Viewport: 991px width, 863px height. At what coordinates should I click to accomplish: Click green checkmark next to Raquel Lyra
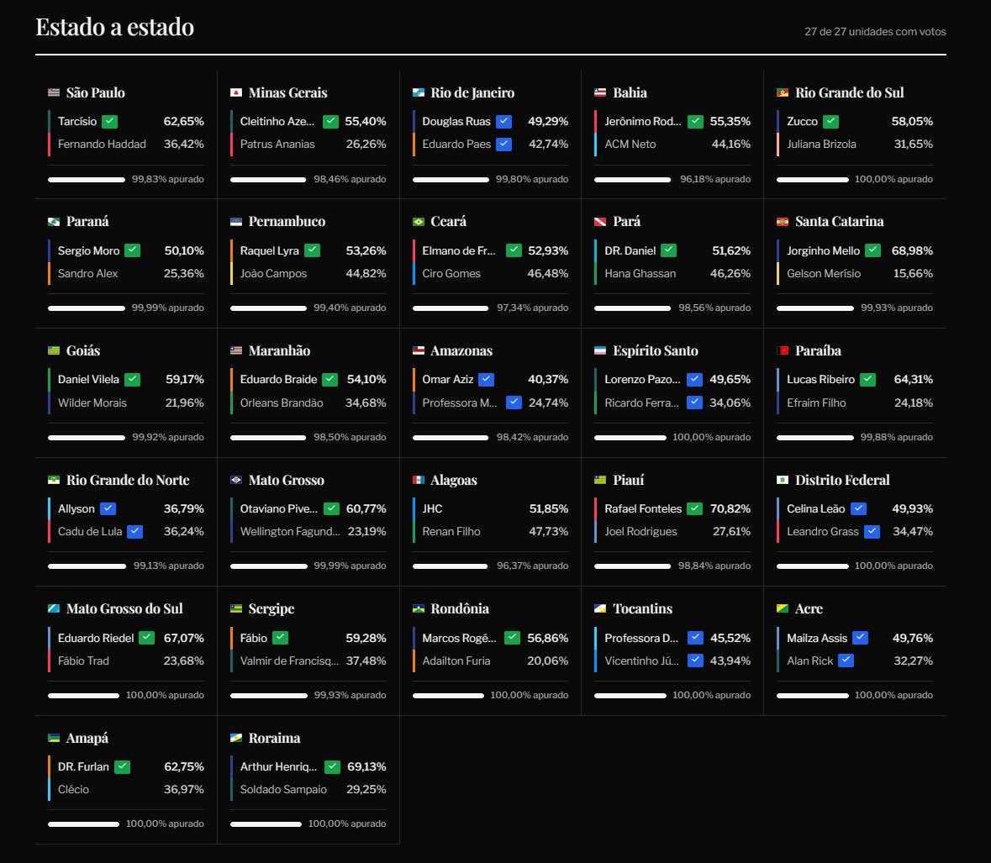(312, 250)
